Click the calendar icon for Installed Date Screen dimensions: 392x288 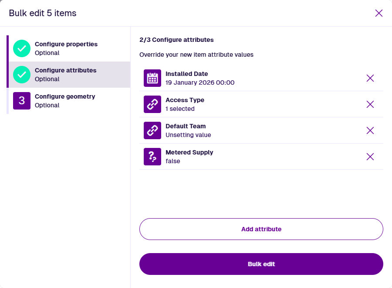point(152,78)
